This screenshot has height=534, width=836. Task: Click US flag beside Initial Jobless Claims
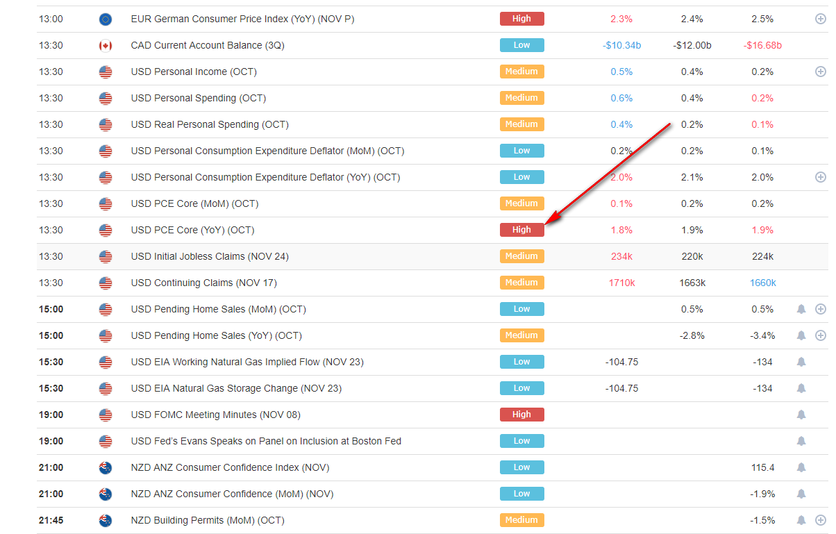106,256
